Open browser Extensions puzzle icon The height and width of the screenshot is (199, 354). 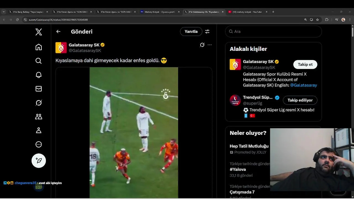coord(327,20)
